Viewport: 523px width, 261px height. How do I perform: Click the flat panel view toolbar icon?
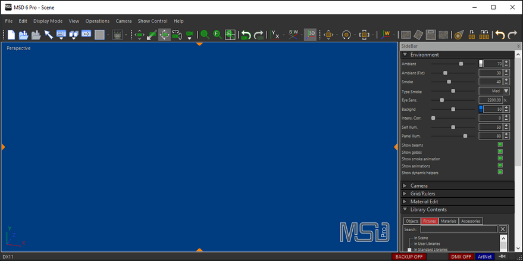point(406,35)
